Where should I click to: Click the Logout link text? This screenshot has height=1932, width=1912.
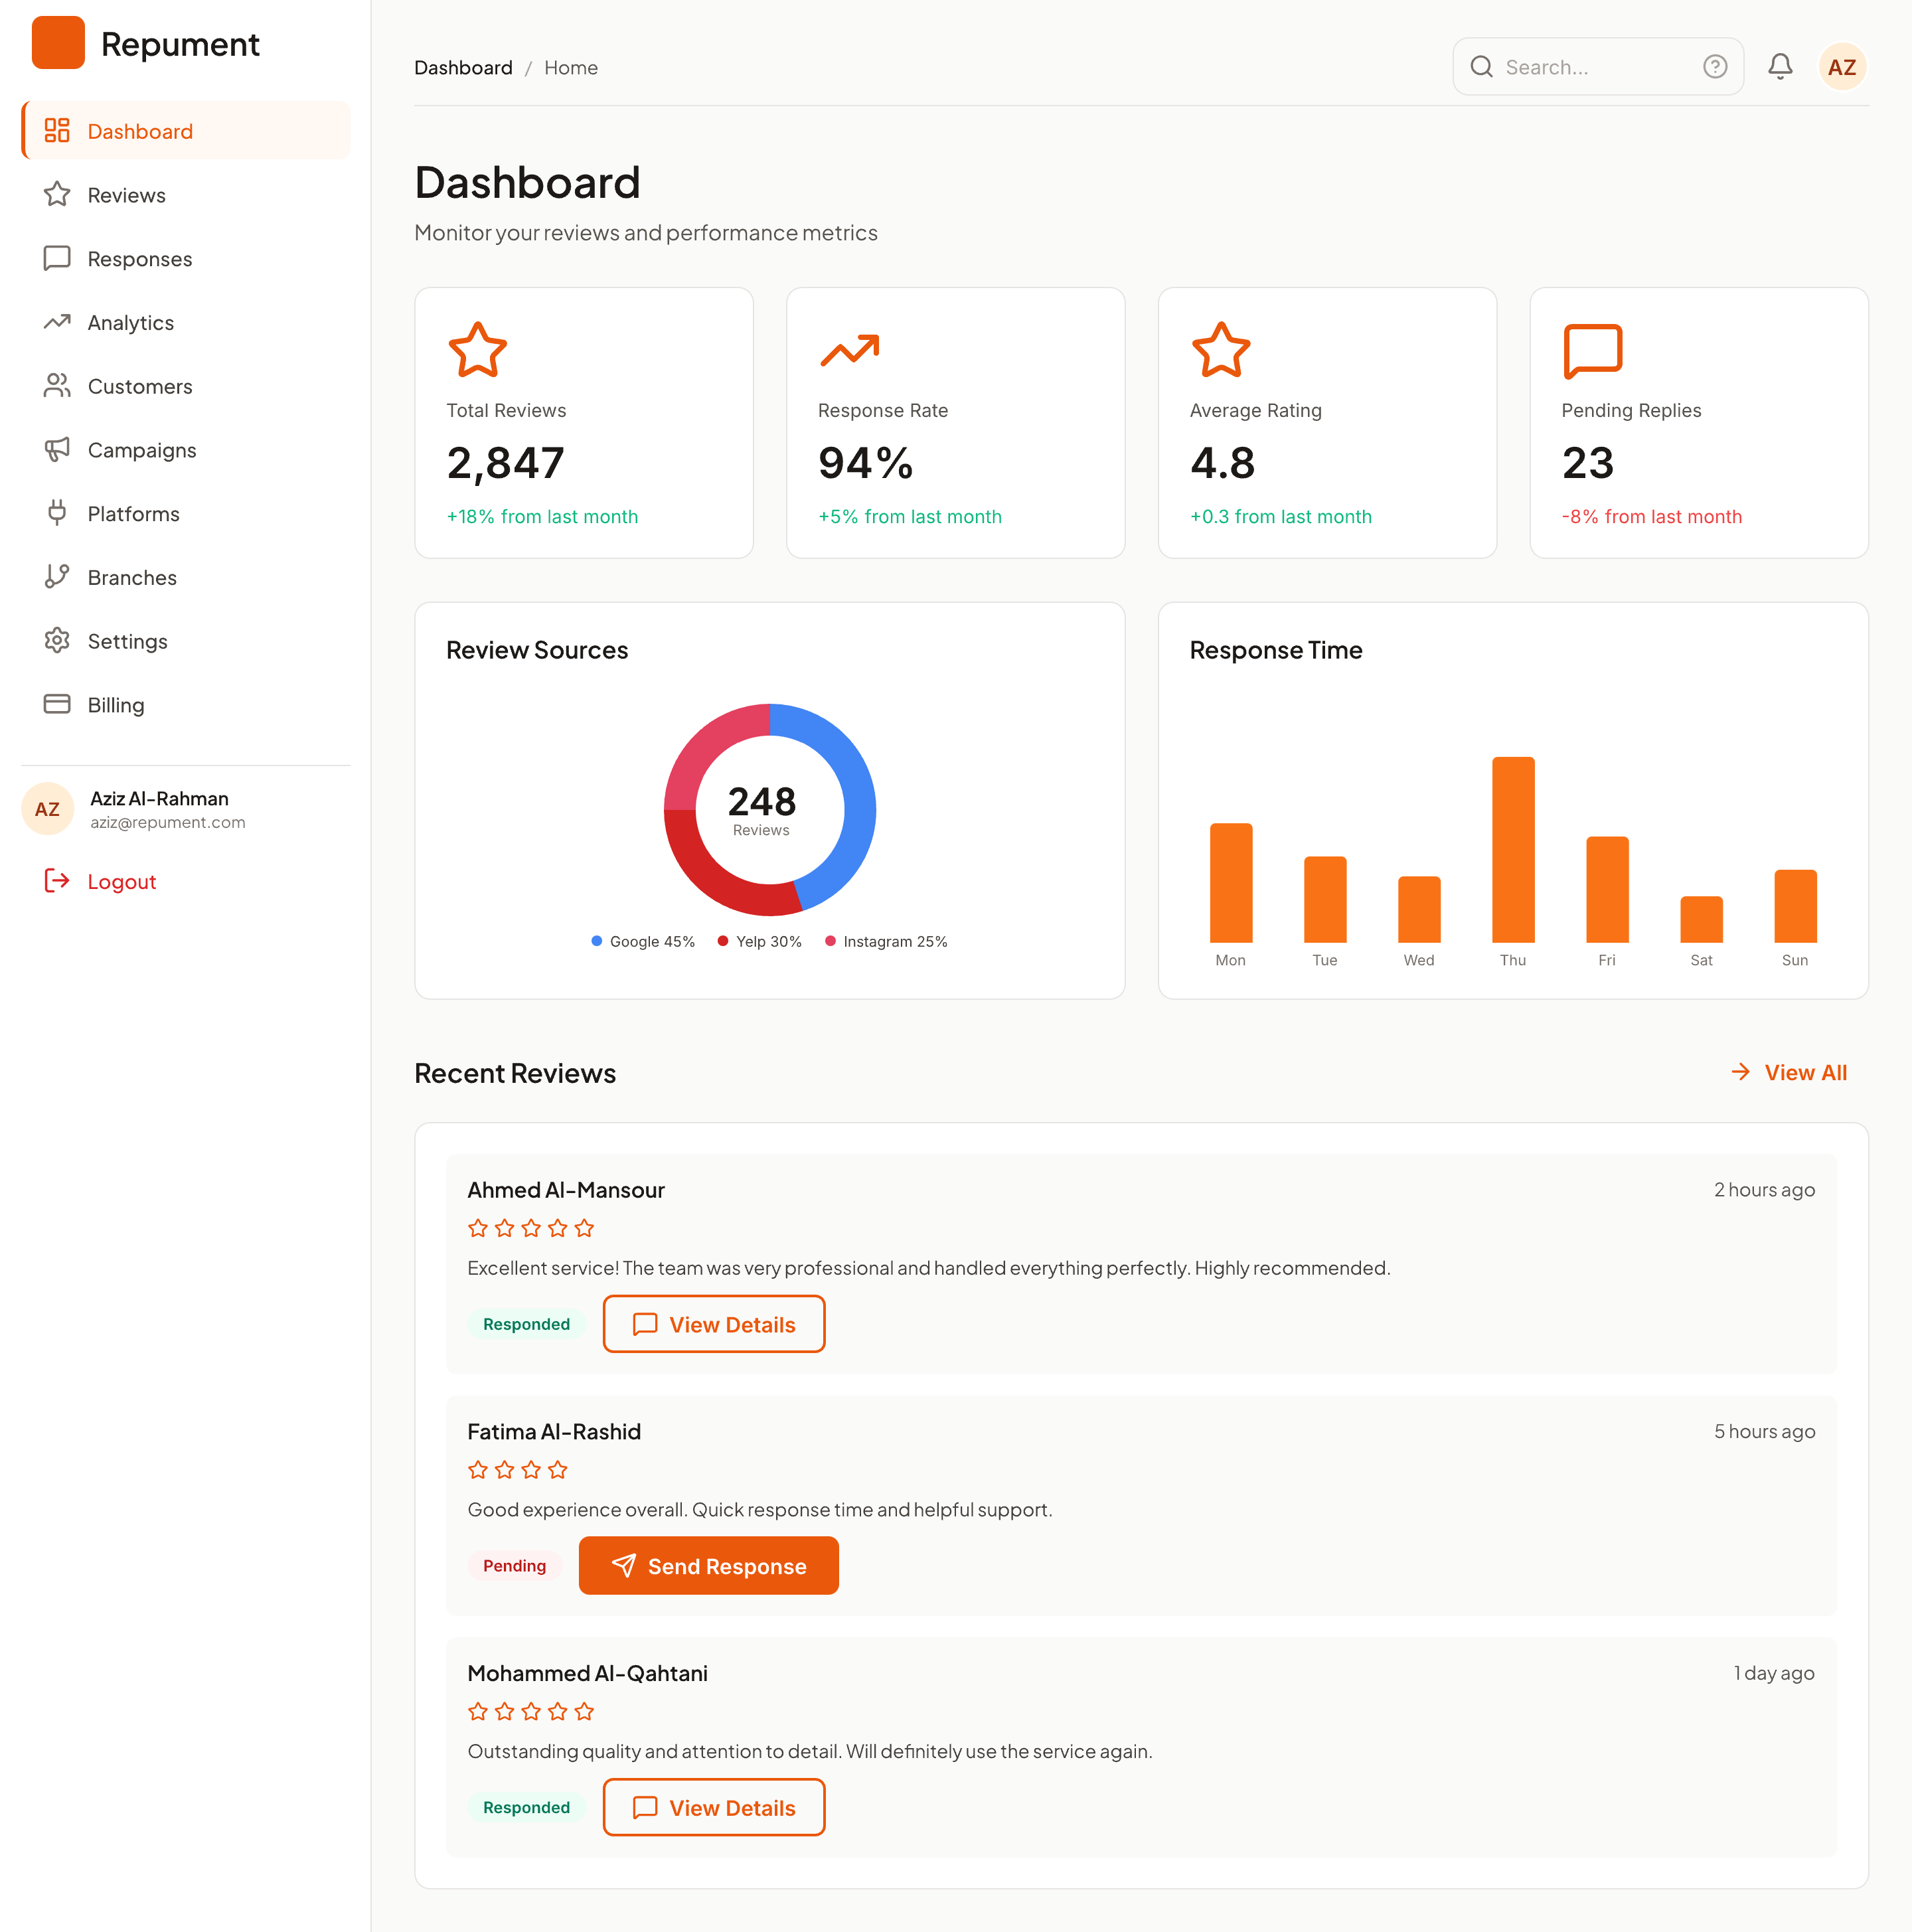click(x=122, y=882)
